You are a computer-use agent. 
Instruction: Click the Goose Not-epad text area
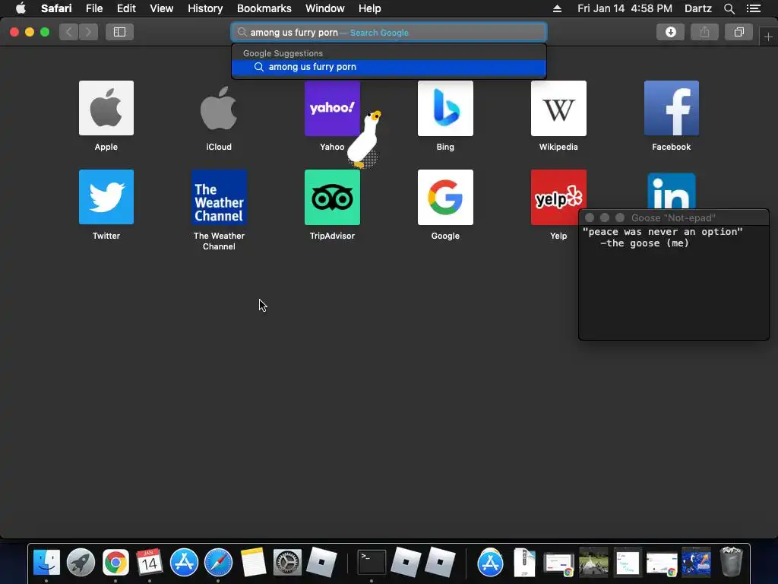click(x=673, y=282)
